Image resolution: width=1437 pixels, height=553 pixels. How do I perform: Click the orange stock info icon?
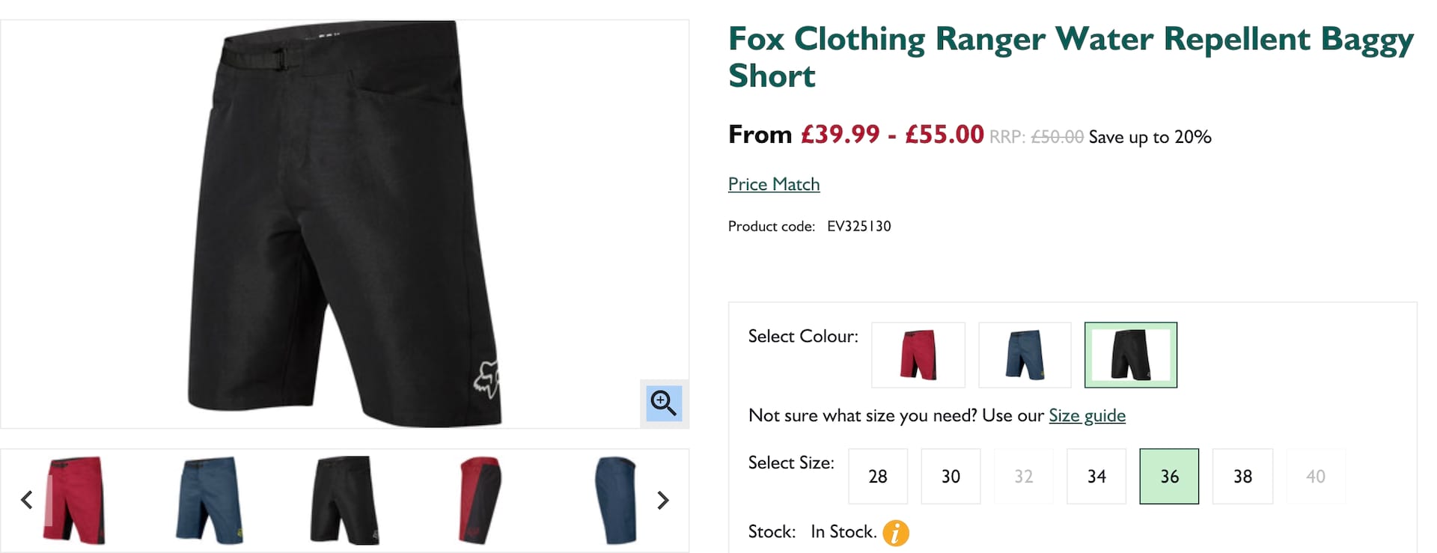pos(895,533)
